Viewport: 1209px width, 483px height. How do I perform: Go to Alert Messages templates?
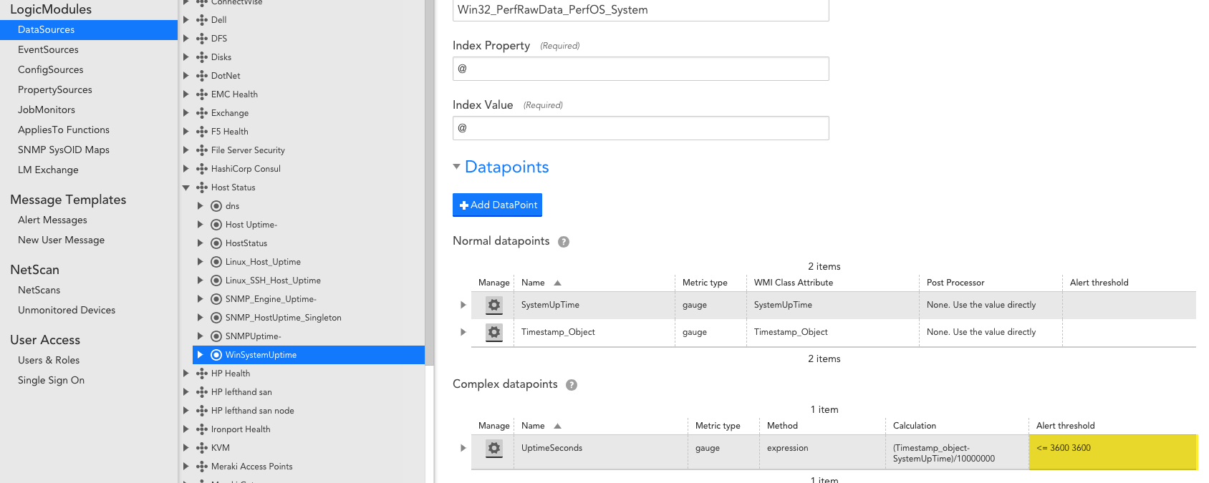[52, 220]
